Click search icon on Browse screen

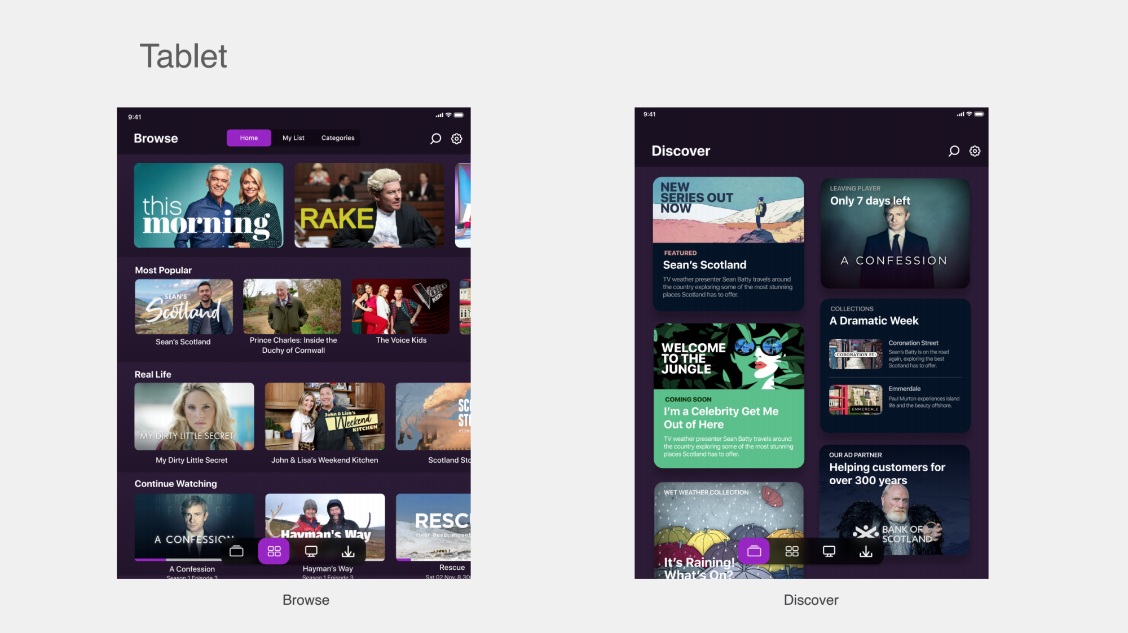(435, 139)
